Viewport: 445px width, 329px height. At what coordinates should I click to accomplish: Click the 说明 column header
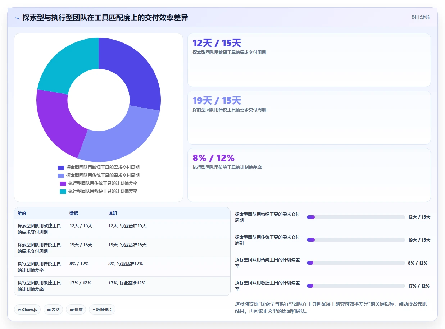(113, 214)
